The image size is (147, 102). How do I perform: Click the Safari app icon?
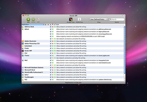click(x=23, y=75)
